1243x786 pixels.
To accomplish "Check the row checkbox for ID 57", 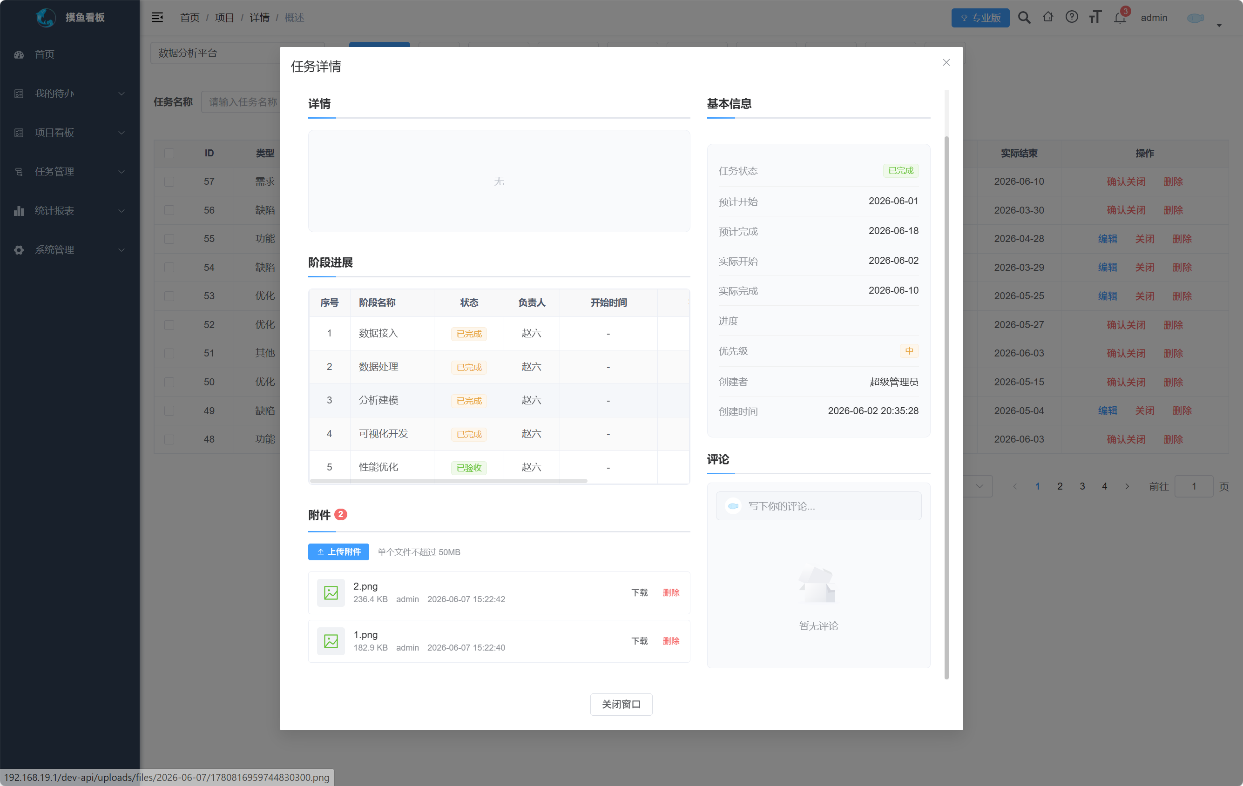I will coord(169,181).
